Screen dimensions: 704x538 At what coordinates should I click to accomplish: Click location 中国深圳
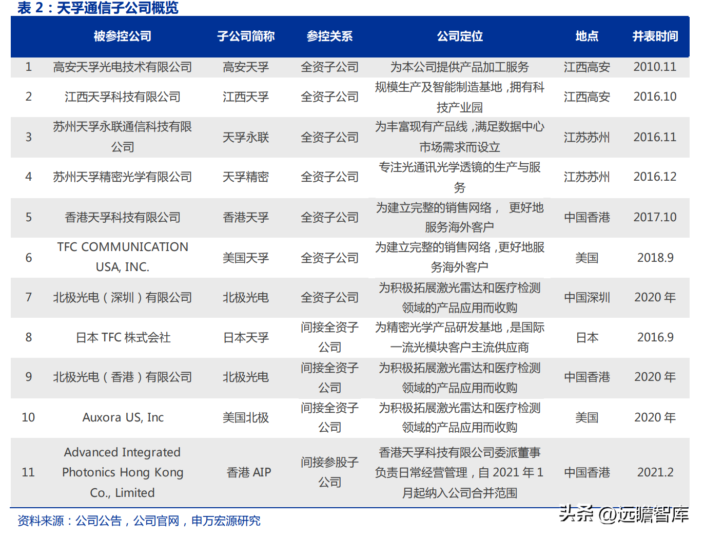587,298
